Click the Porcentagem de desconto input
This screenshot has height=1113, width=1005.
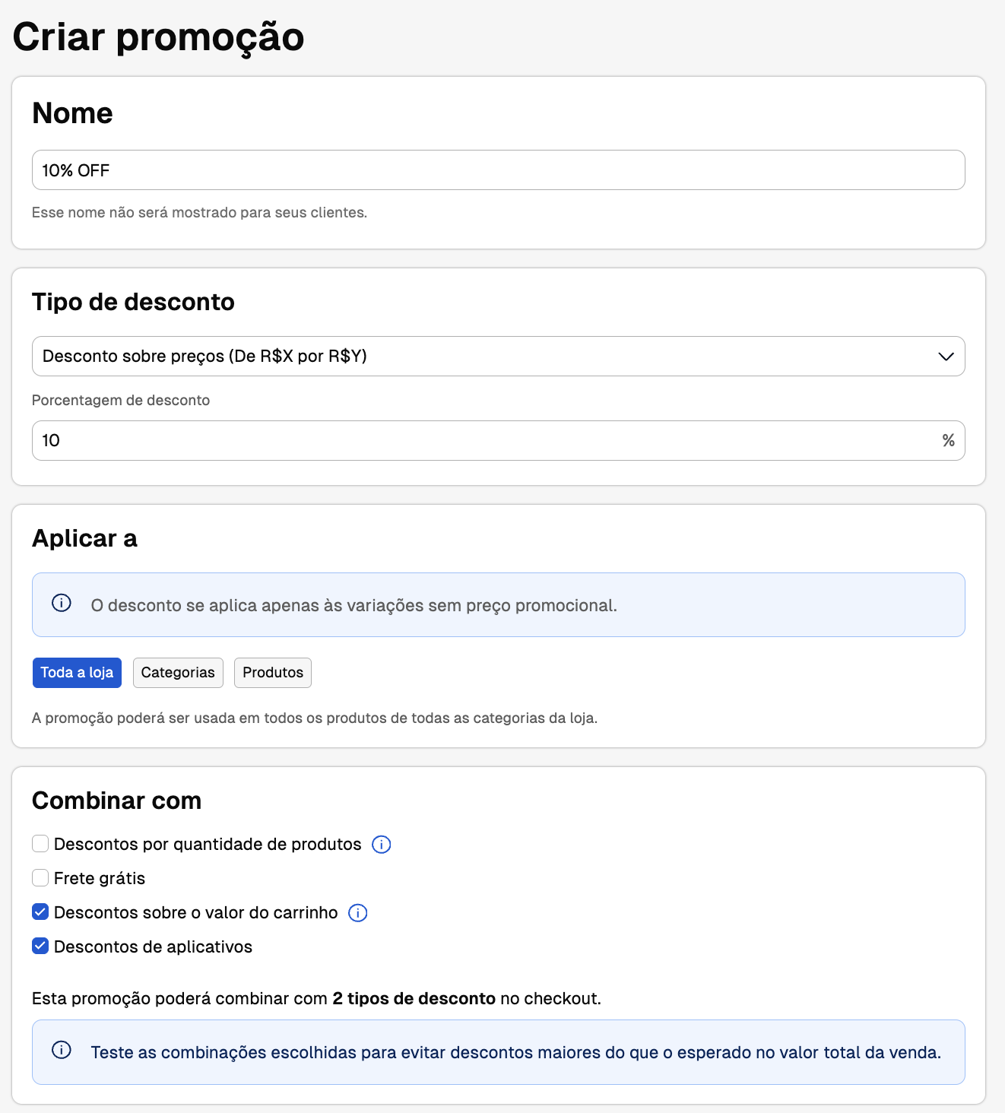point(487,441)
